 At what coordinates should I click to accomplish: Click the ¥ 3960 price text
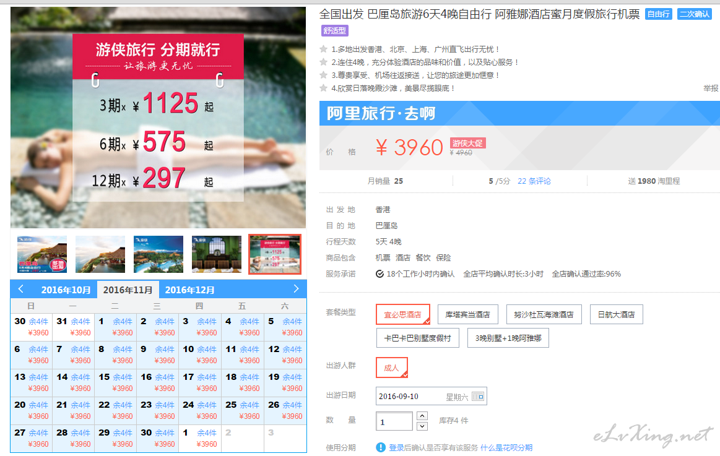409,148
